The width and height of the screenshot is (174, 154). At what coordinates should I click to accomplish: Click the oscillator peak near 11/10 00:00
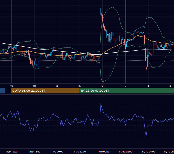(101, 103)
